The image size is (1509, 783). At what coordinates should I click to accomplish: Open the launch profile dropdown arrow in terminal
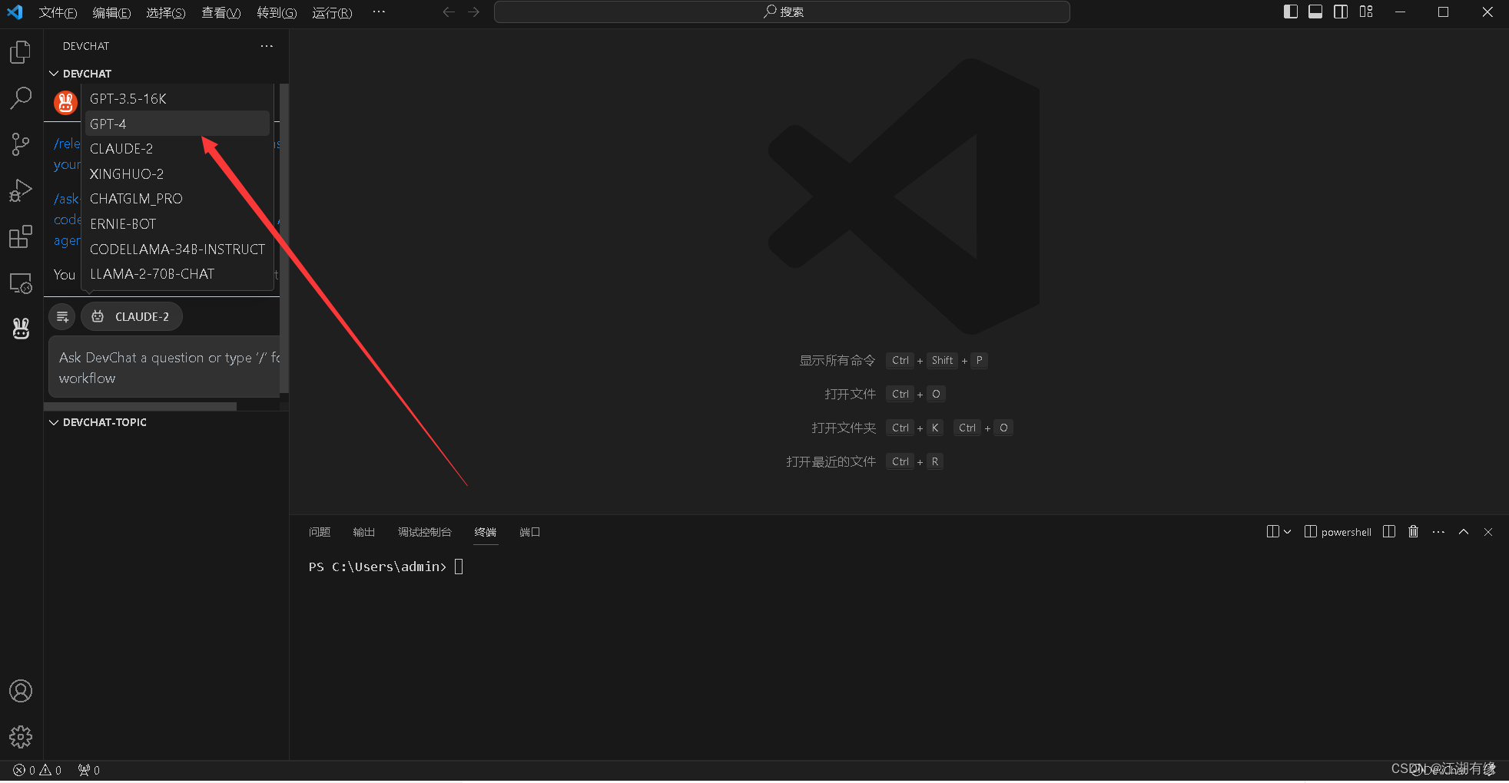pyautogui.click(x=1288, y=531)
